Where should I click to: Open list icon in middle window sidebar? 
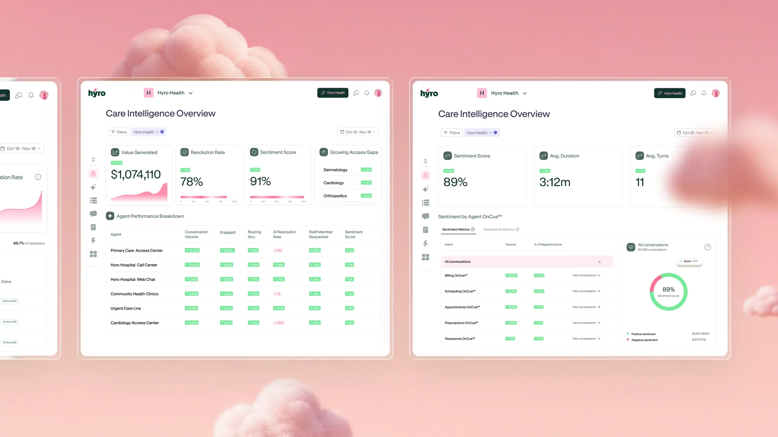click(x=93, y=200)
